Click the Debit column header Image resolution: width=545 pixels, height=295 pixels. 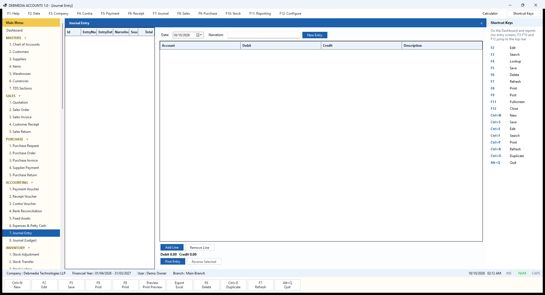pyautogui.click(x=281, y=46)
